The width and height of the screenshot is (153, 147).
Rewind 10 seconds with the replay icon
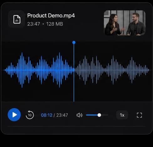30,115
